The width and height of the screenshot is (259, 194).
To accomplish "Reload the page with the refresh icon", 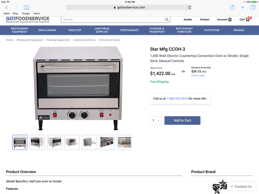I will 189,7.
